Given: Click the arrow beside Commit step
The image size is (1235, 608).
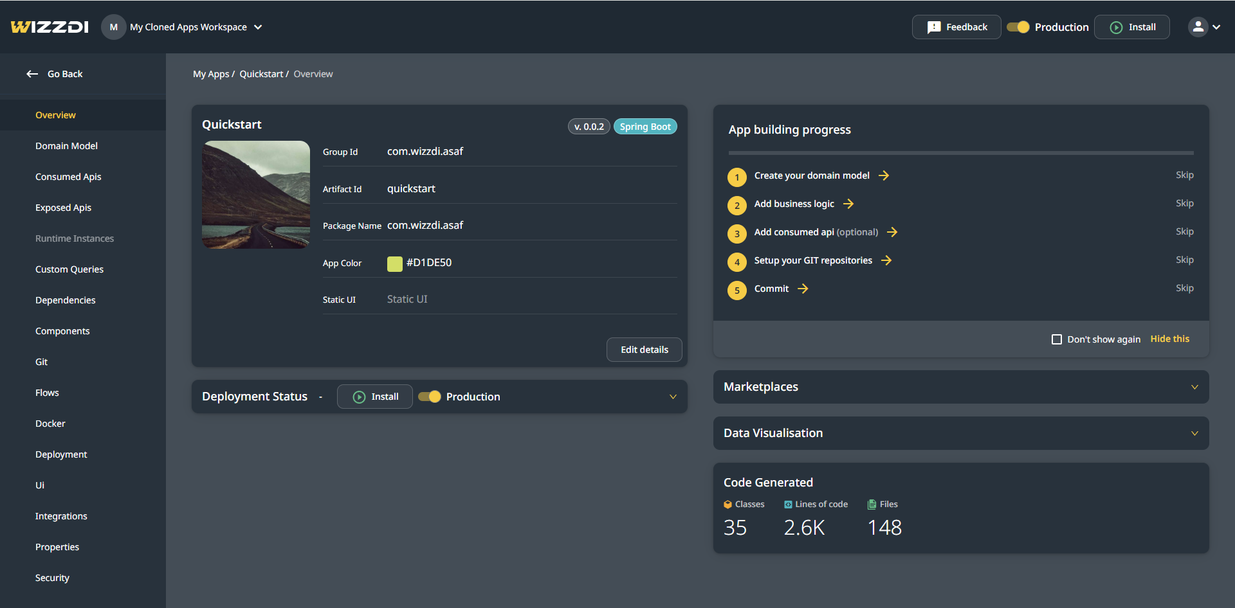Looking at the screenshot, I should click(803, 289).
